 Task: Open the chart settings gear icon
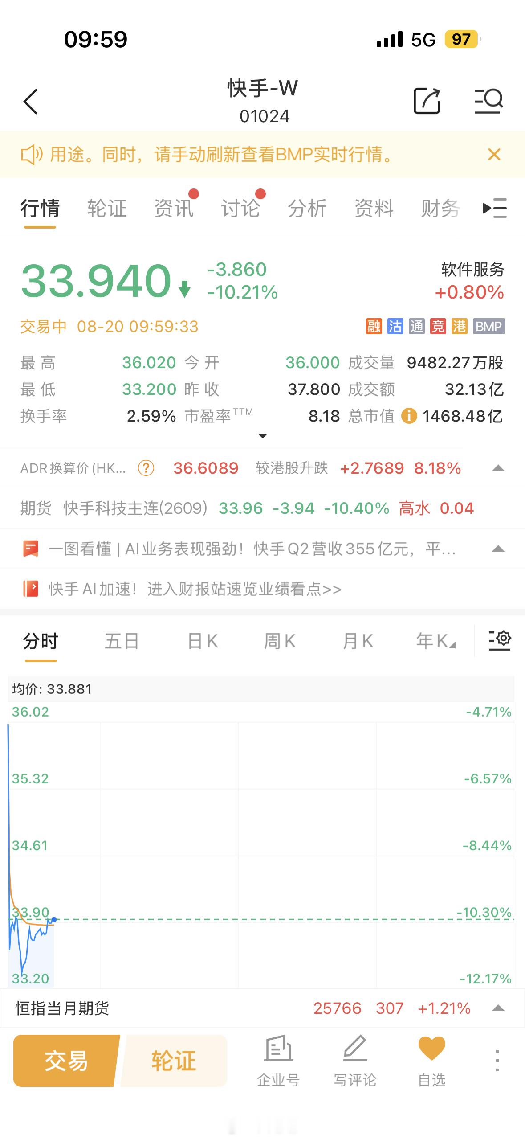[x=500, y=641]
